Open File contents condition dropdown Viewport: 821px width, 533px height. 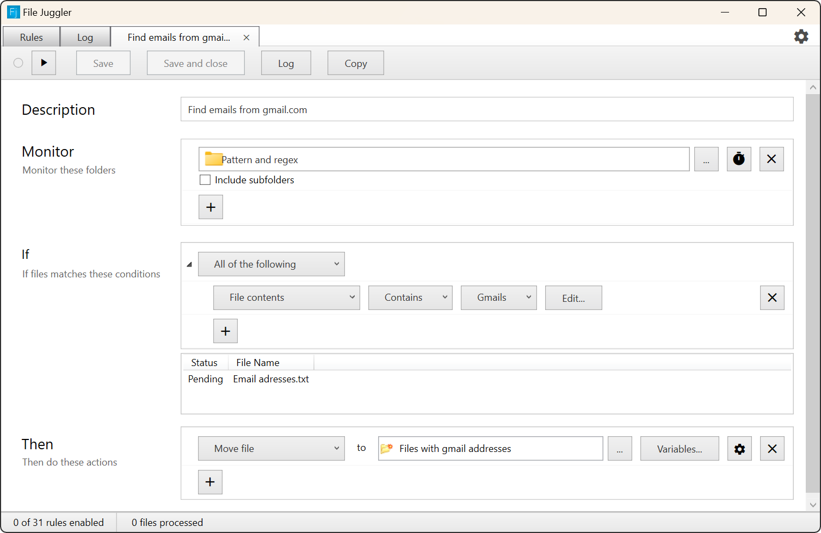(x=287, y=298)
